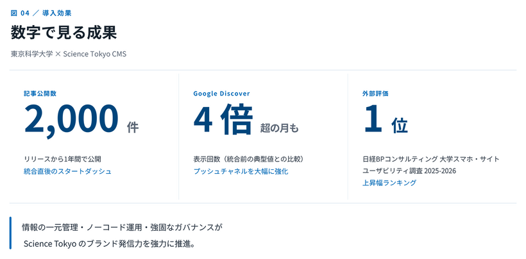Click the '位' unit beside the 1

(399, 126)
